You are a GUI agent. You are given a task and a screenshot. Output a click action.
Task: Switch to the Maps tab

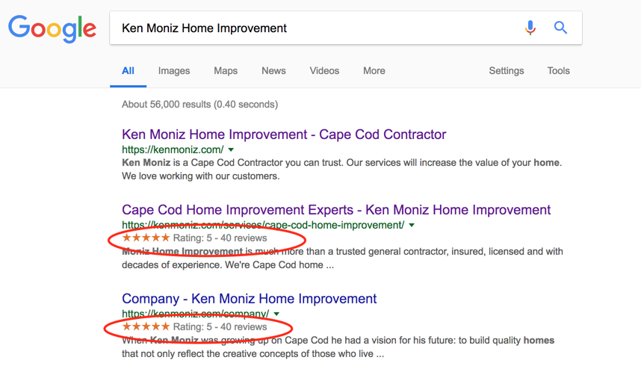pyautogui.click(x=226, y=71)
